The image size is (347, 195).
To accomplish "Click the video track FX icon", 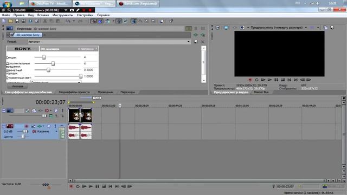I will (41, 110).
